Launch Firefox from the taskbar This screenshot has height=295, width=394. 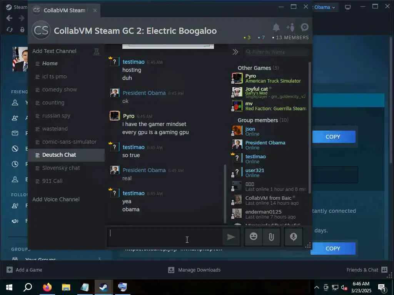(47, 287)
